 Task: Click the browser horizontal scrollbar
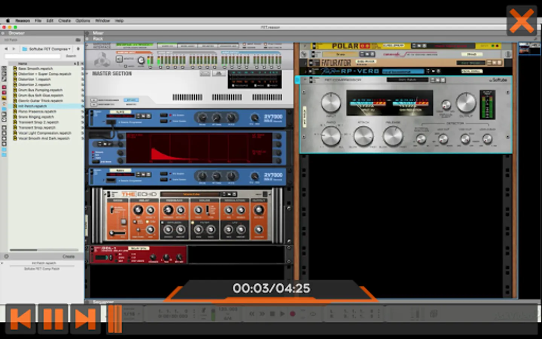(x=44, y=250)
